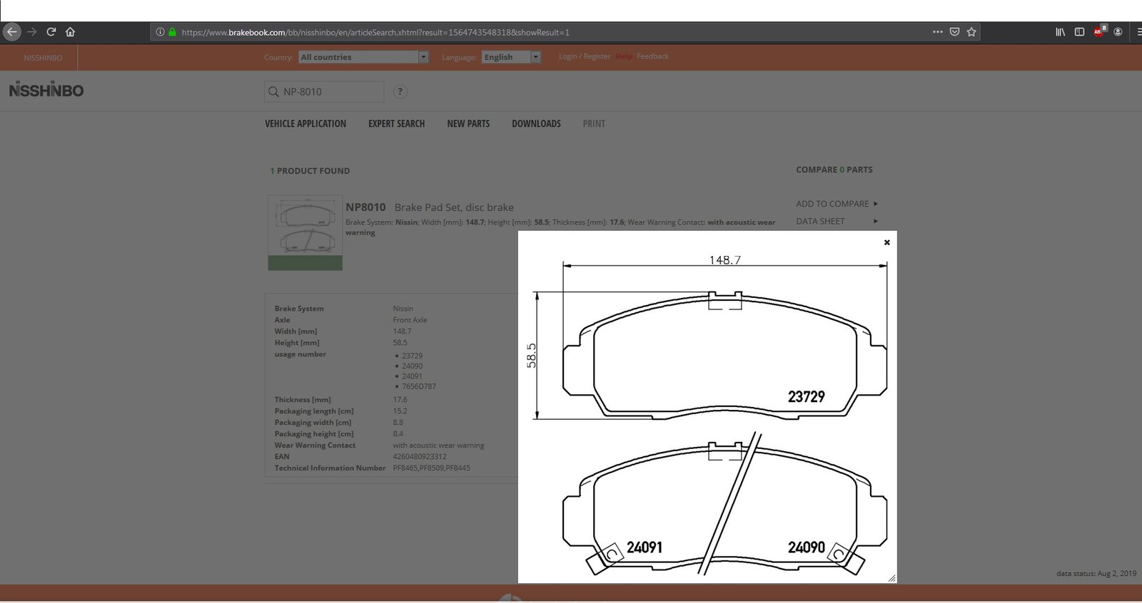Screen dimensions: 1142x603
Task: Open the browser home page
Action: 70,32
